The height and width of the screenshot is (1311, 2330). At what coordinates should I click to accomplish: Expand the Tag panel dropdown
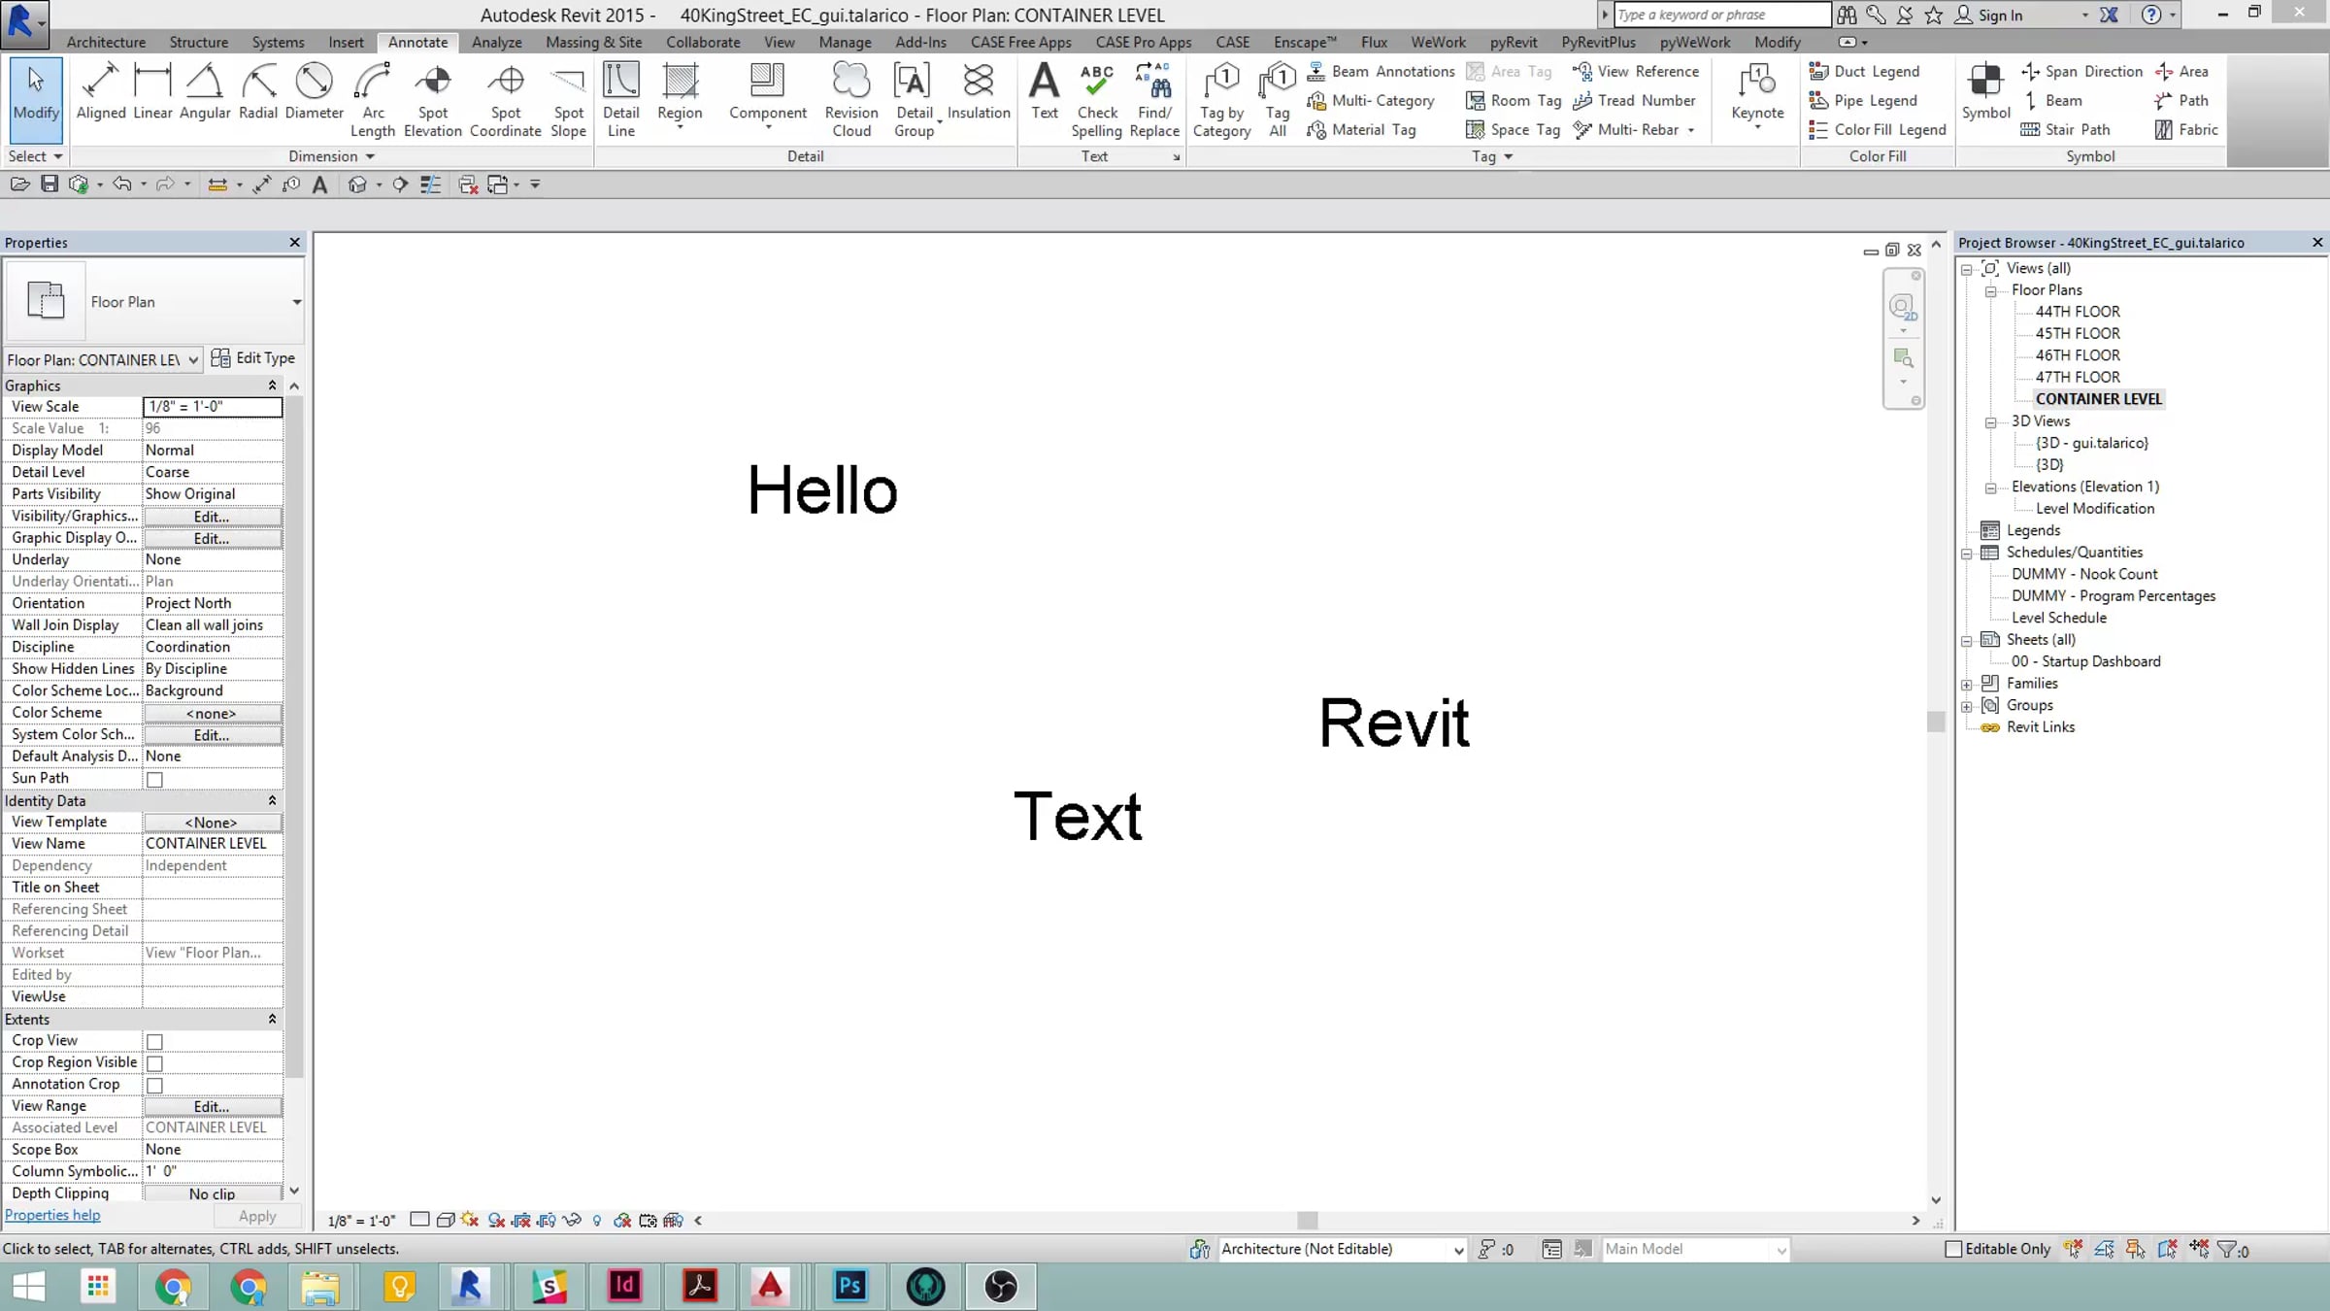pyautogui.click(x=1508, y=156)
